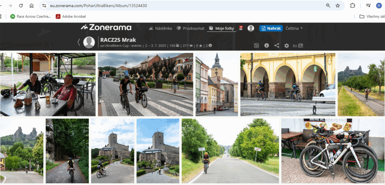Click the browser zoom magnifier icon
Image resolution: width=385 pixels, height=185 pixels.
(328, 6)
